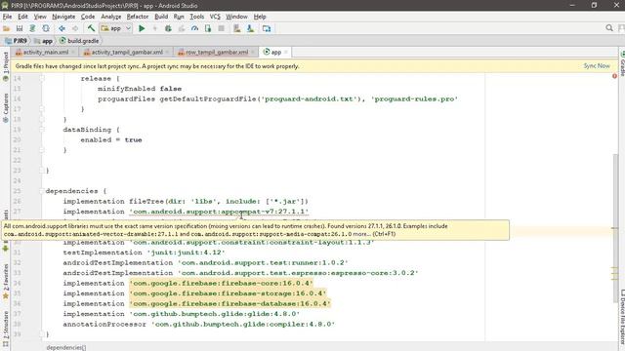Click the Save All disk icon
The width and height of the screenshot is (625, 351).
pos(20,28)
